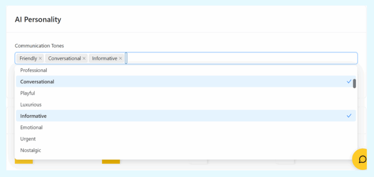Choose the Urgent tone option
The height and width of the screenshot is (177, 374).
point(28,139)
